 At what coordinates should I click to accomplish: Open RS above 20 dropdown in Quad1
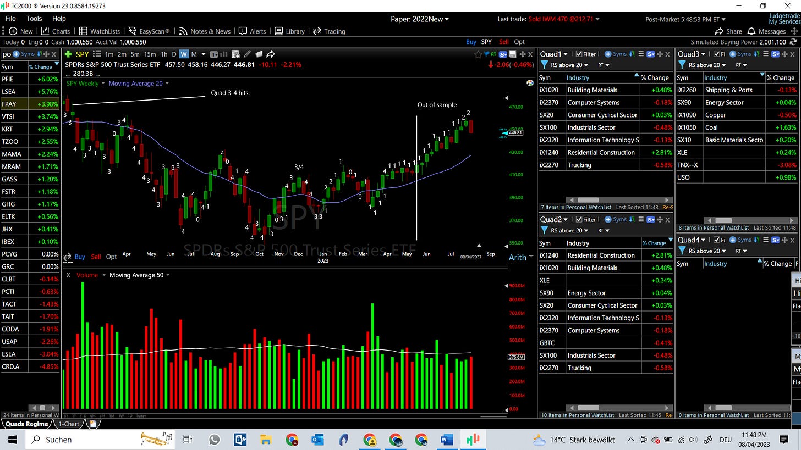click(569, 65)
